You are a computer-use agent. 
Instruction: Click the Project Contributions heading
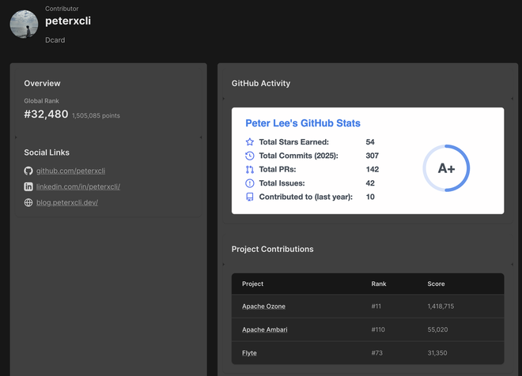(x=273, y=249)
